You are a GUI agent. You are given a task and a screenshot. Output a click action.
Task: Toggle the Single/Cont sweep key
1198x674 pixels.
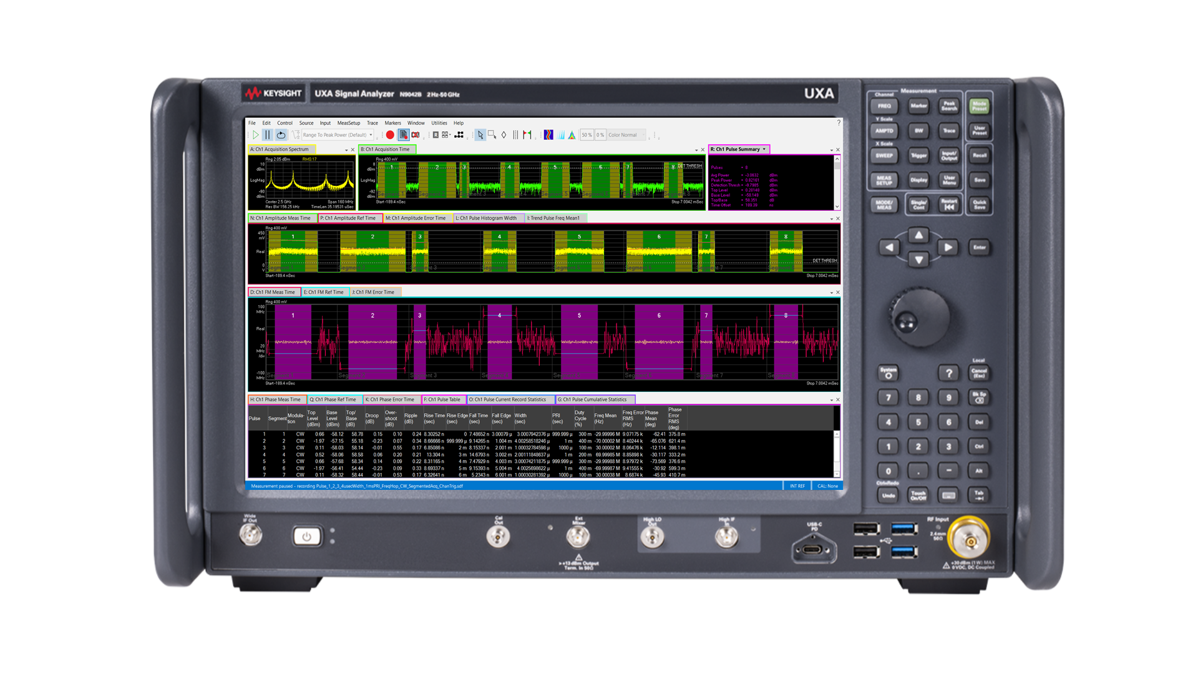point(918,205)
